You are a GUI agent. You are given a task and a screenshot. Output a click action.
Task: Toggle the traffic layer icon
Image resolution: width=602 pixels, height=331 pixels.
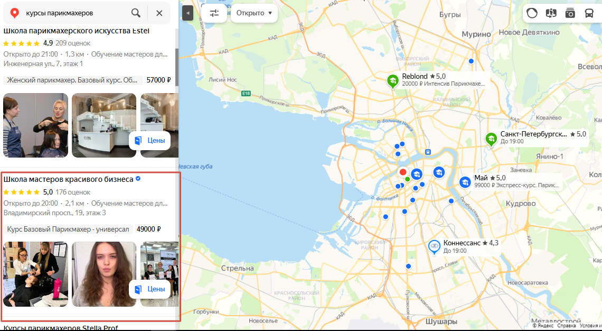532,13
